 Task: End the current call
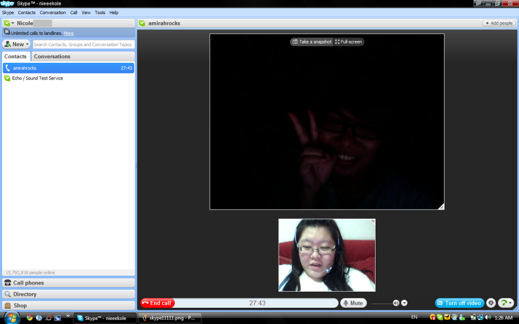pos(158,303)
